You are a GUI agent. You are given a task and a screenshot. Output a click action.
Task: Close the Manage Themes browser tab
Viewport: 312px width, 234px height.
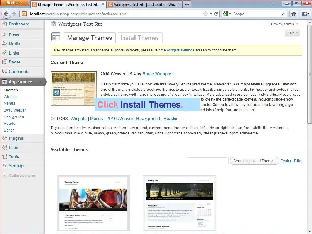[103, 4]
